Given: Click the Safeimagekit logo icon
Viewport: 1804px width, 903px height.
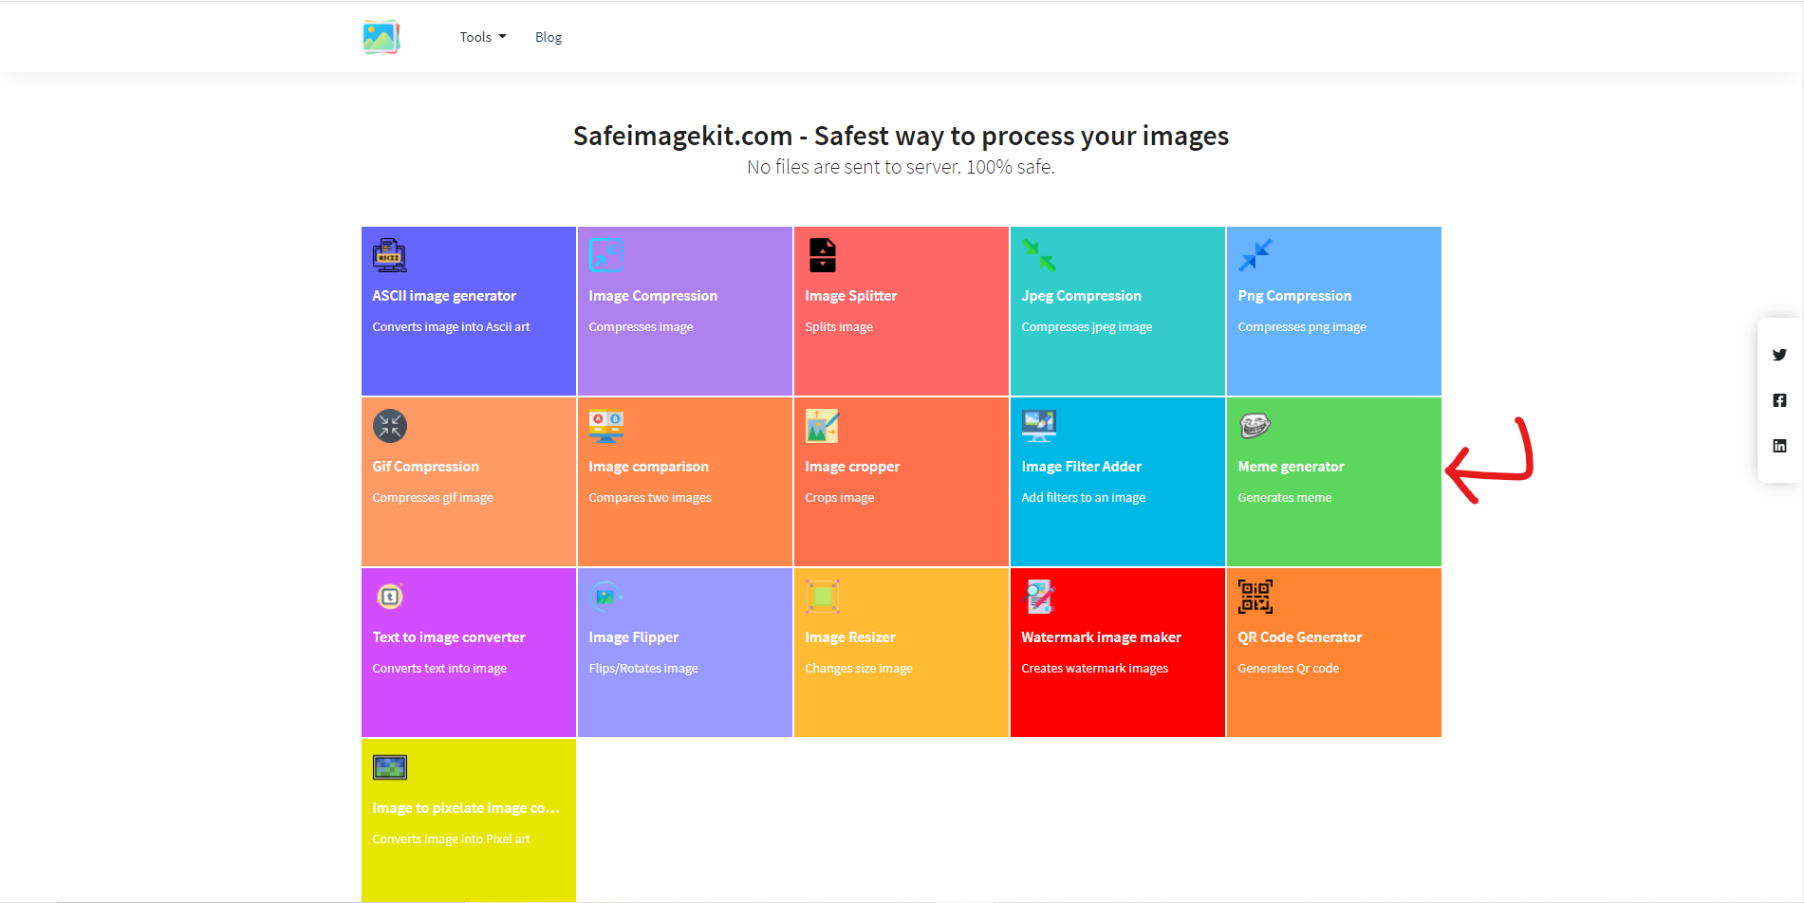Looking at the screenshot, I should [x=381, y=37].
